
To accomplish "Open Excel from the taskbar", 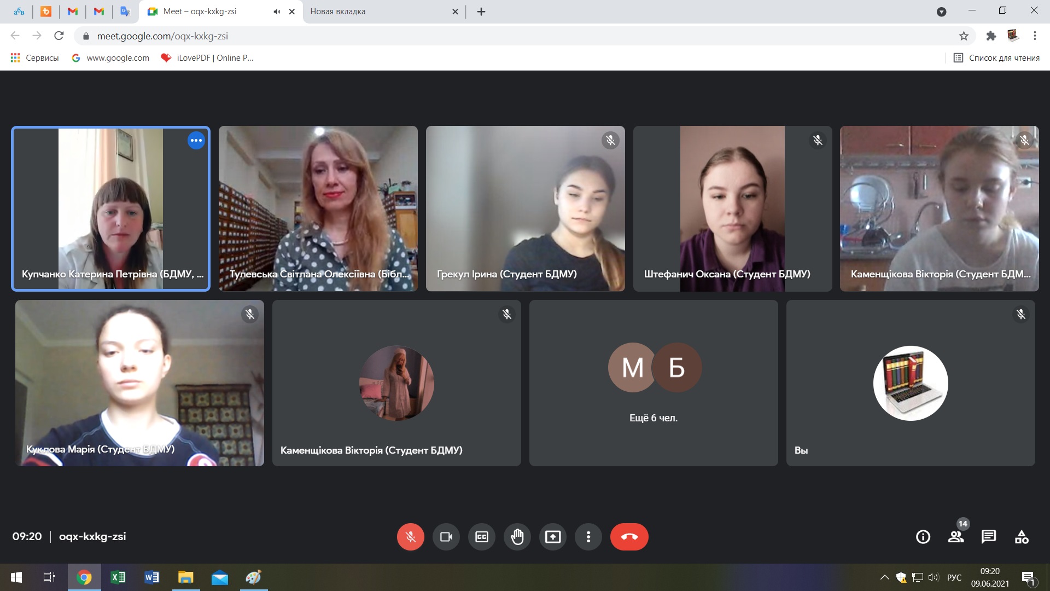I will (x=118, y=577).
